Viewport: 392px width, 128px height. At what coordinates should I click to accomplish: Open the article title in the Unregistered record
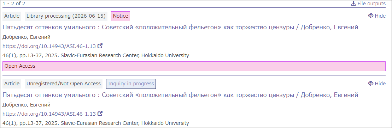coord(180,95)
